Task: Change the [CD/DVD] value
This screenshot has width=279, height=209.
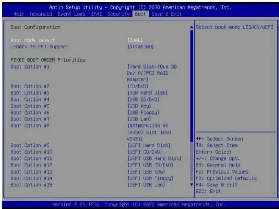Action: pyautogui.click(x=138, y=86)
